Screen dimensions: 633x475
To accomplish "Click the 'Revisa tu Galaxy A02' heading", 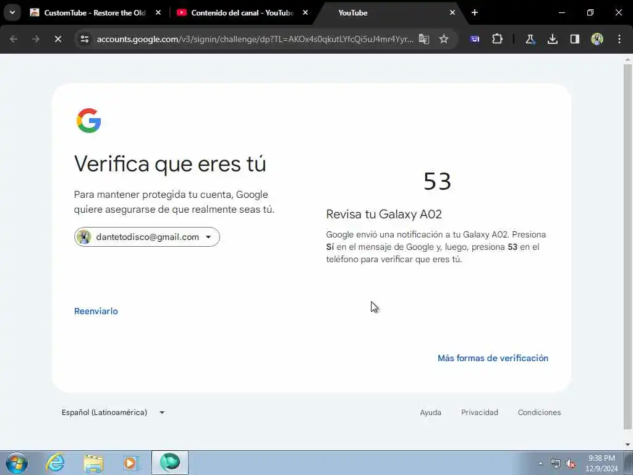I will [384, 214].
